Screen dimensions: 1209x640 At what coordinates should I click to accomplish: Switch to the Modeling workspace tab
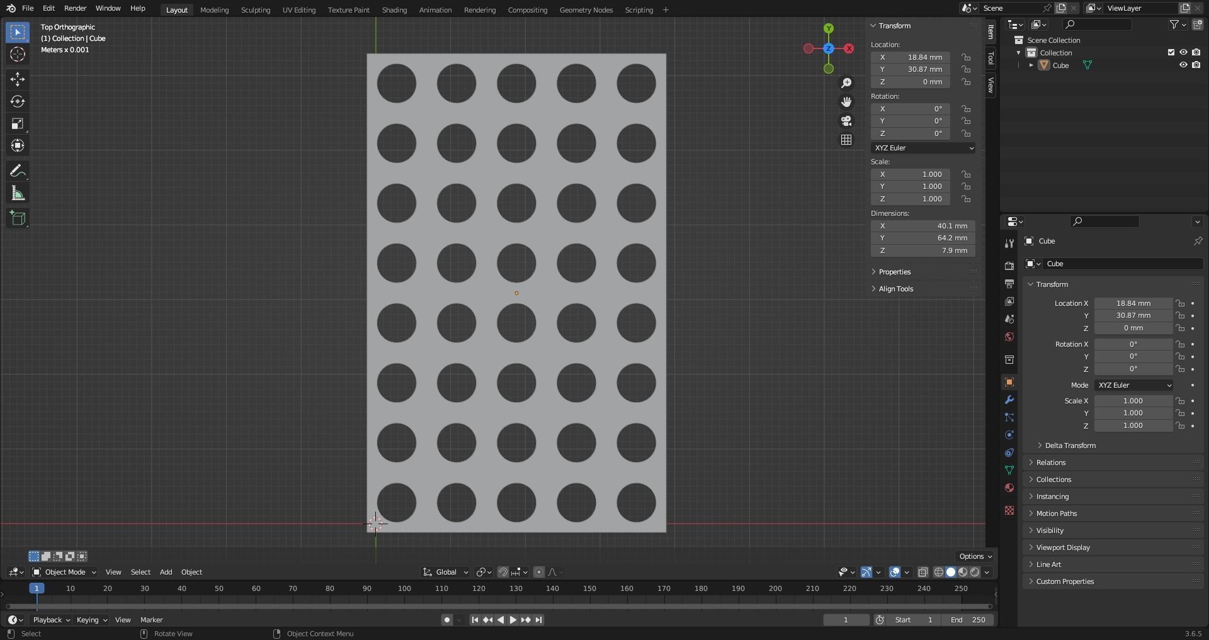(214, 10)
